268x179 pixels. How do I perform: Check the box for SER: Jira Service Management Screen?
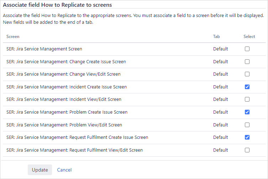pyautogui.click(x=247, y=49)
